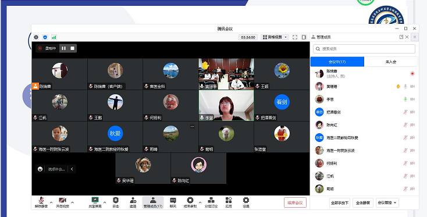This screenshot has height=217, width=427.
Task: Turn on camera with 开启视频 button
Action: click(63, 202)
